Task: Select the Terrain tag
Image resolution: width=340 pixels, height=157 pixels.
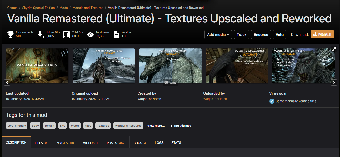Action: [49, 126]
